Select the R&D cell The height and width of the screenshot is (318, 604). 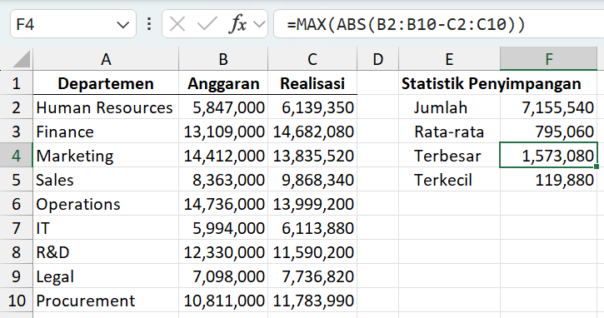click(106, 252)
